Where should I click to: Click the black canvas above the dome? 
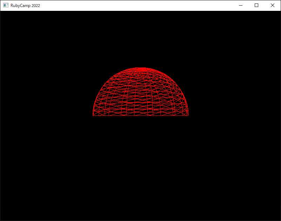click(140, 39)
